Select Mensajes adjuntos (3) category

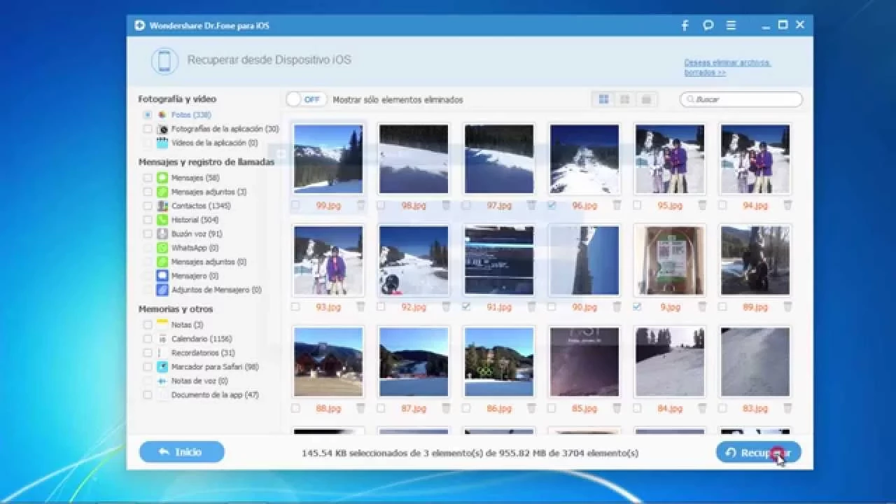[209, 192]
